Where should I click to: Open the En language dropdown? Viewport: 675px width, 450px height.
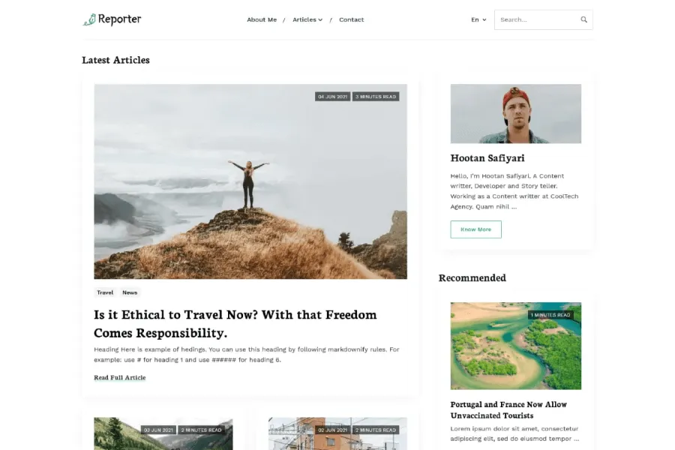pyautogui.click(x=478, y=19)
